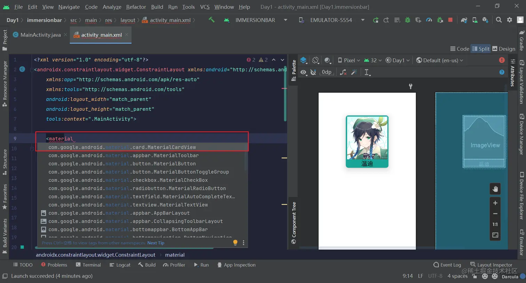
Task: Click Sync Project with Gradle Files icon
Action: pos(464,20)
